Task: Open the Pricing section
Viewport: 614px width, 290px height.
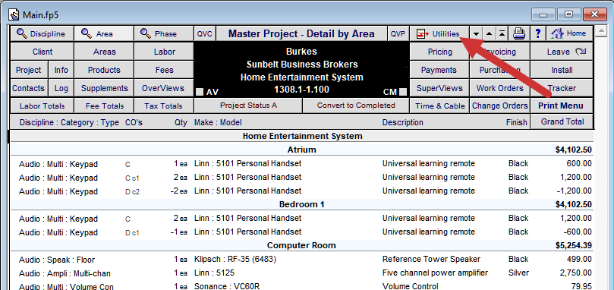Action: [439, 52]
